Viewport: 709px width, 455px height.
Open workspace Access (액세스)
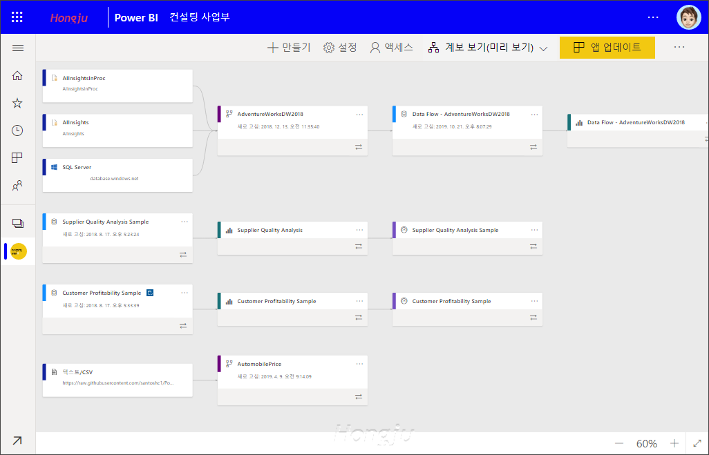[x=392, y=48]
